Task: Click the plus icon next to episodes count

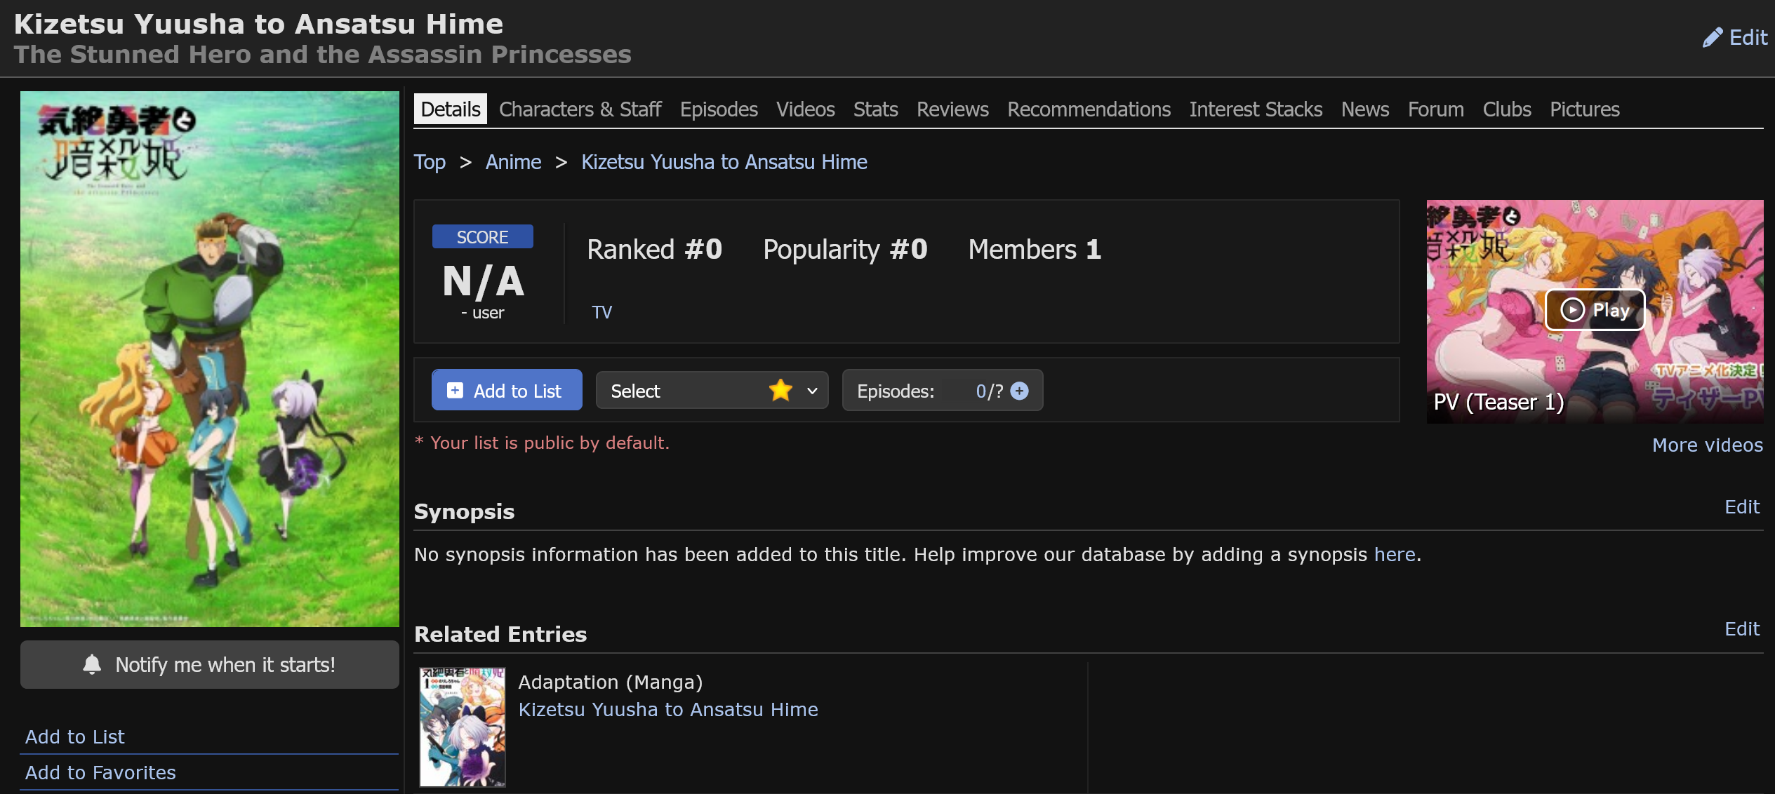Action: click(x=1020, y=391)
